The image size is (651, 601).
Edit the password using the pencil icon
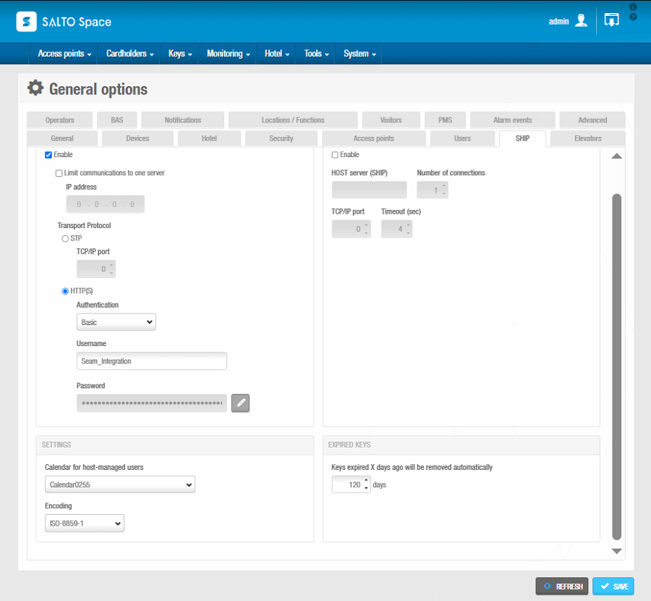click(x=240, y=403)
